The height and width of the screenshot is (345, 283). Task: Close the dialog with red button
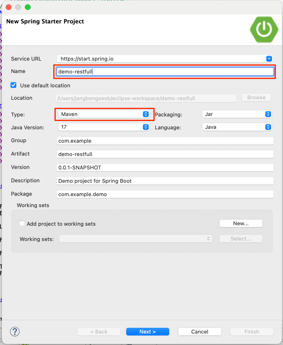9,7
